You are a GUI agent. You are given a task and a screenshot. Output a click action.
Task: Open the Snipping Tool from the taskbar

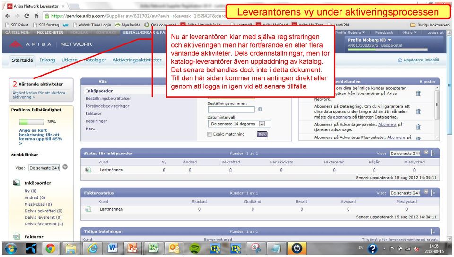256,248
